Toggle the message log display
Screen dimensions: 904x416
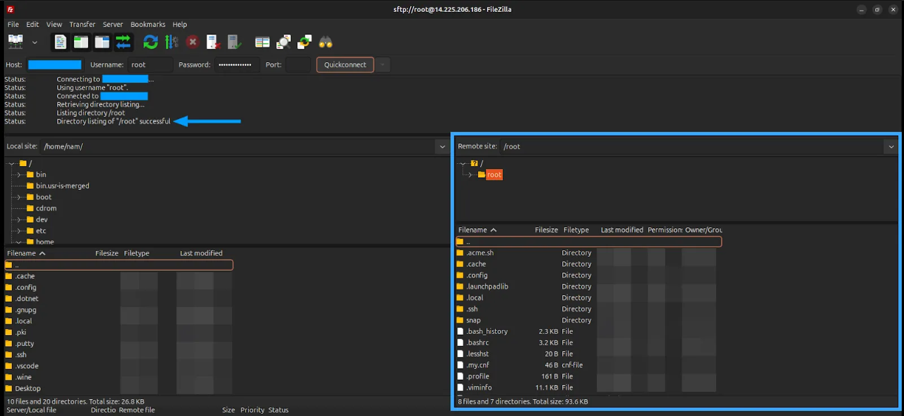[x=60, y=42]
